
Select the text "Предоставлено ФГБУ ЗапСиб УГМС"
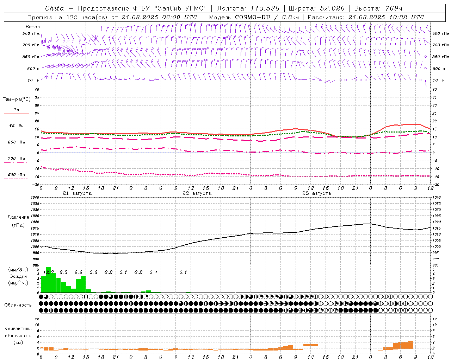click(142, 8)
